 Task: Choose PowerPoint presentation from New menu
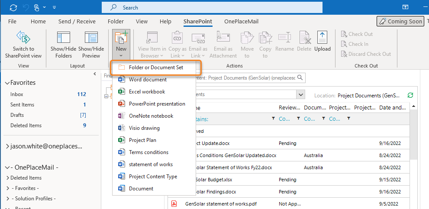point(154,104)
